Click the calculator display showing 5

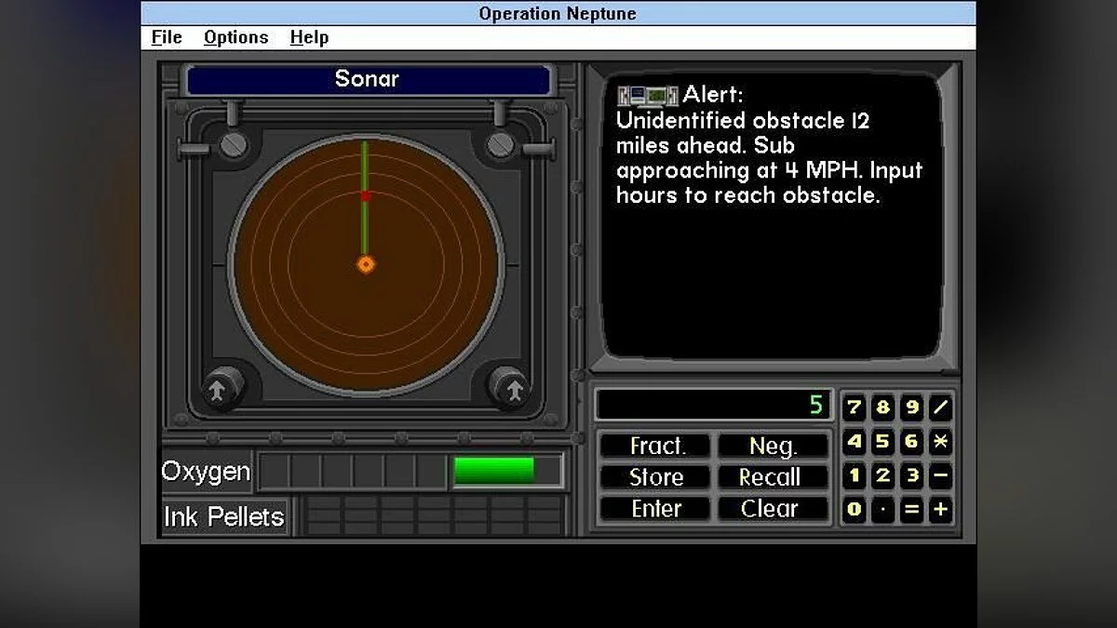[713, 404]
